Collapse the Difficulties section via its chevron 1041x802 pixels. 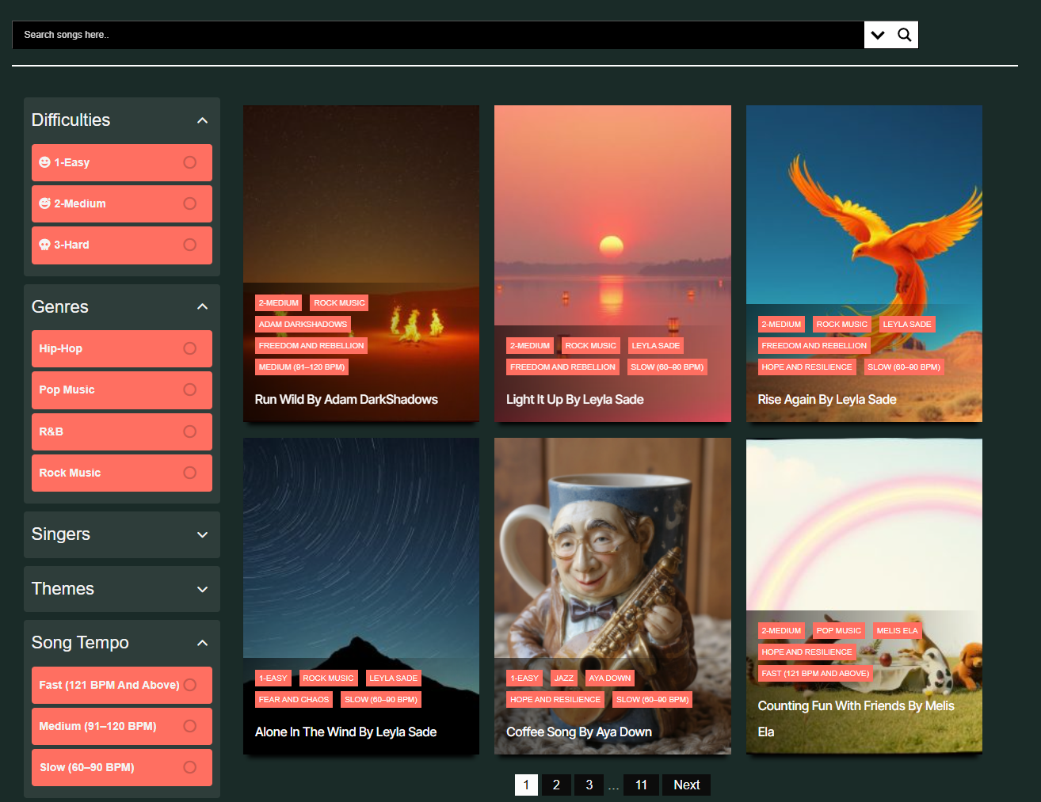tap(203, 119)
